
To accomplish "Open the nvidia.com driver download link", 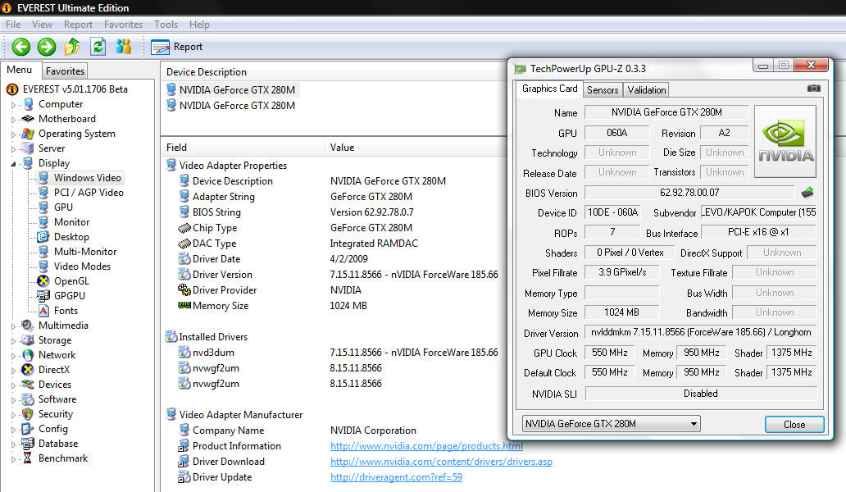I will pyautogui.click(x=441, y=462).
